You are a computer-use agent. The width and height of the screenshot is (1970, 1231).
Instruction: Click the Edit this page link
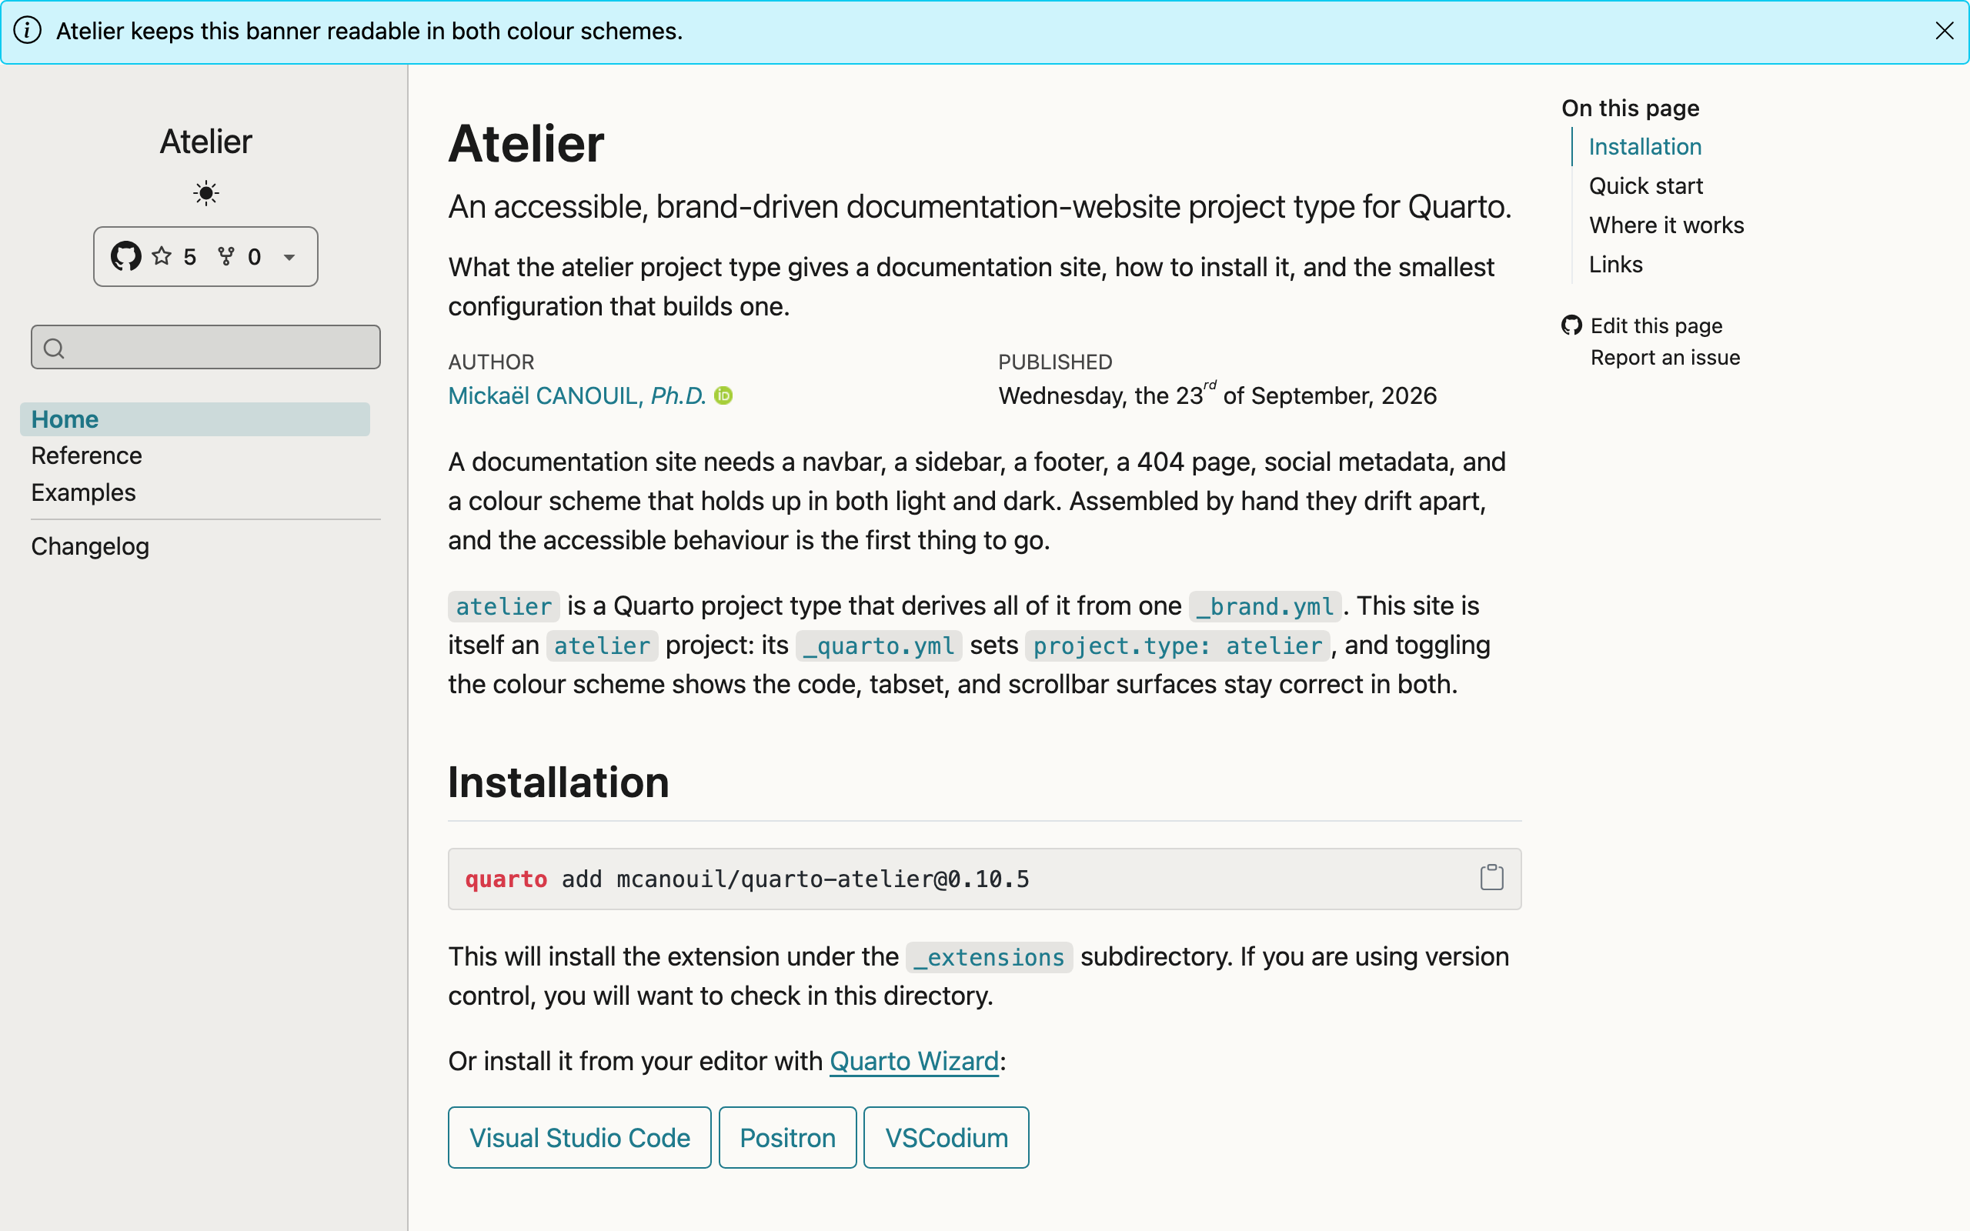click(x=1657, y=325)
